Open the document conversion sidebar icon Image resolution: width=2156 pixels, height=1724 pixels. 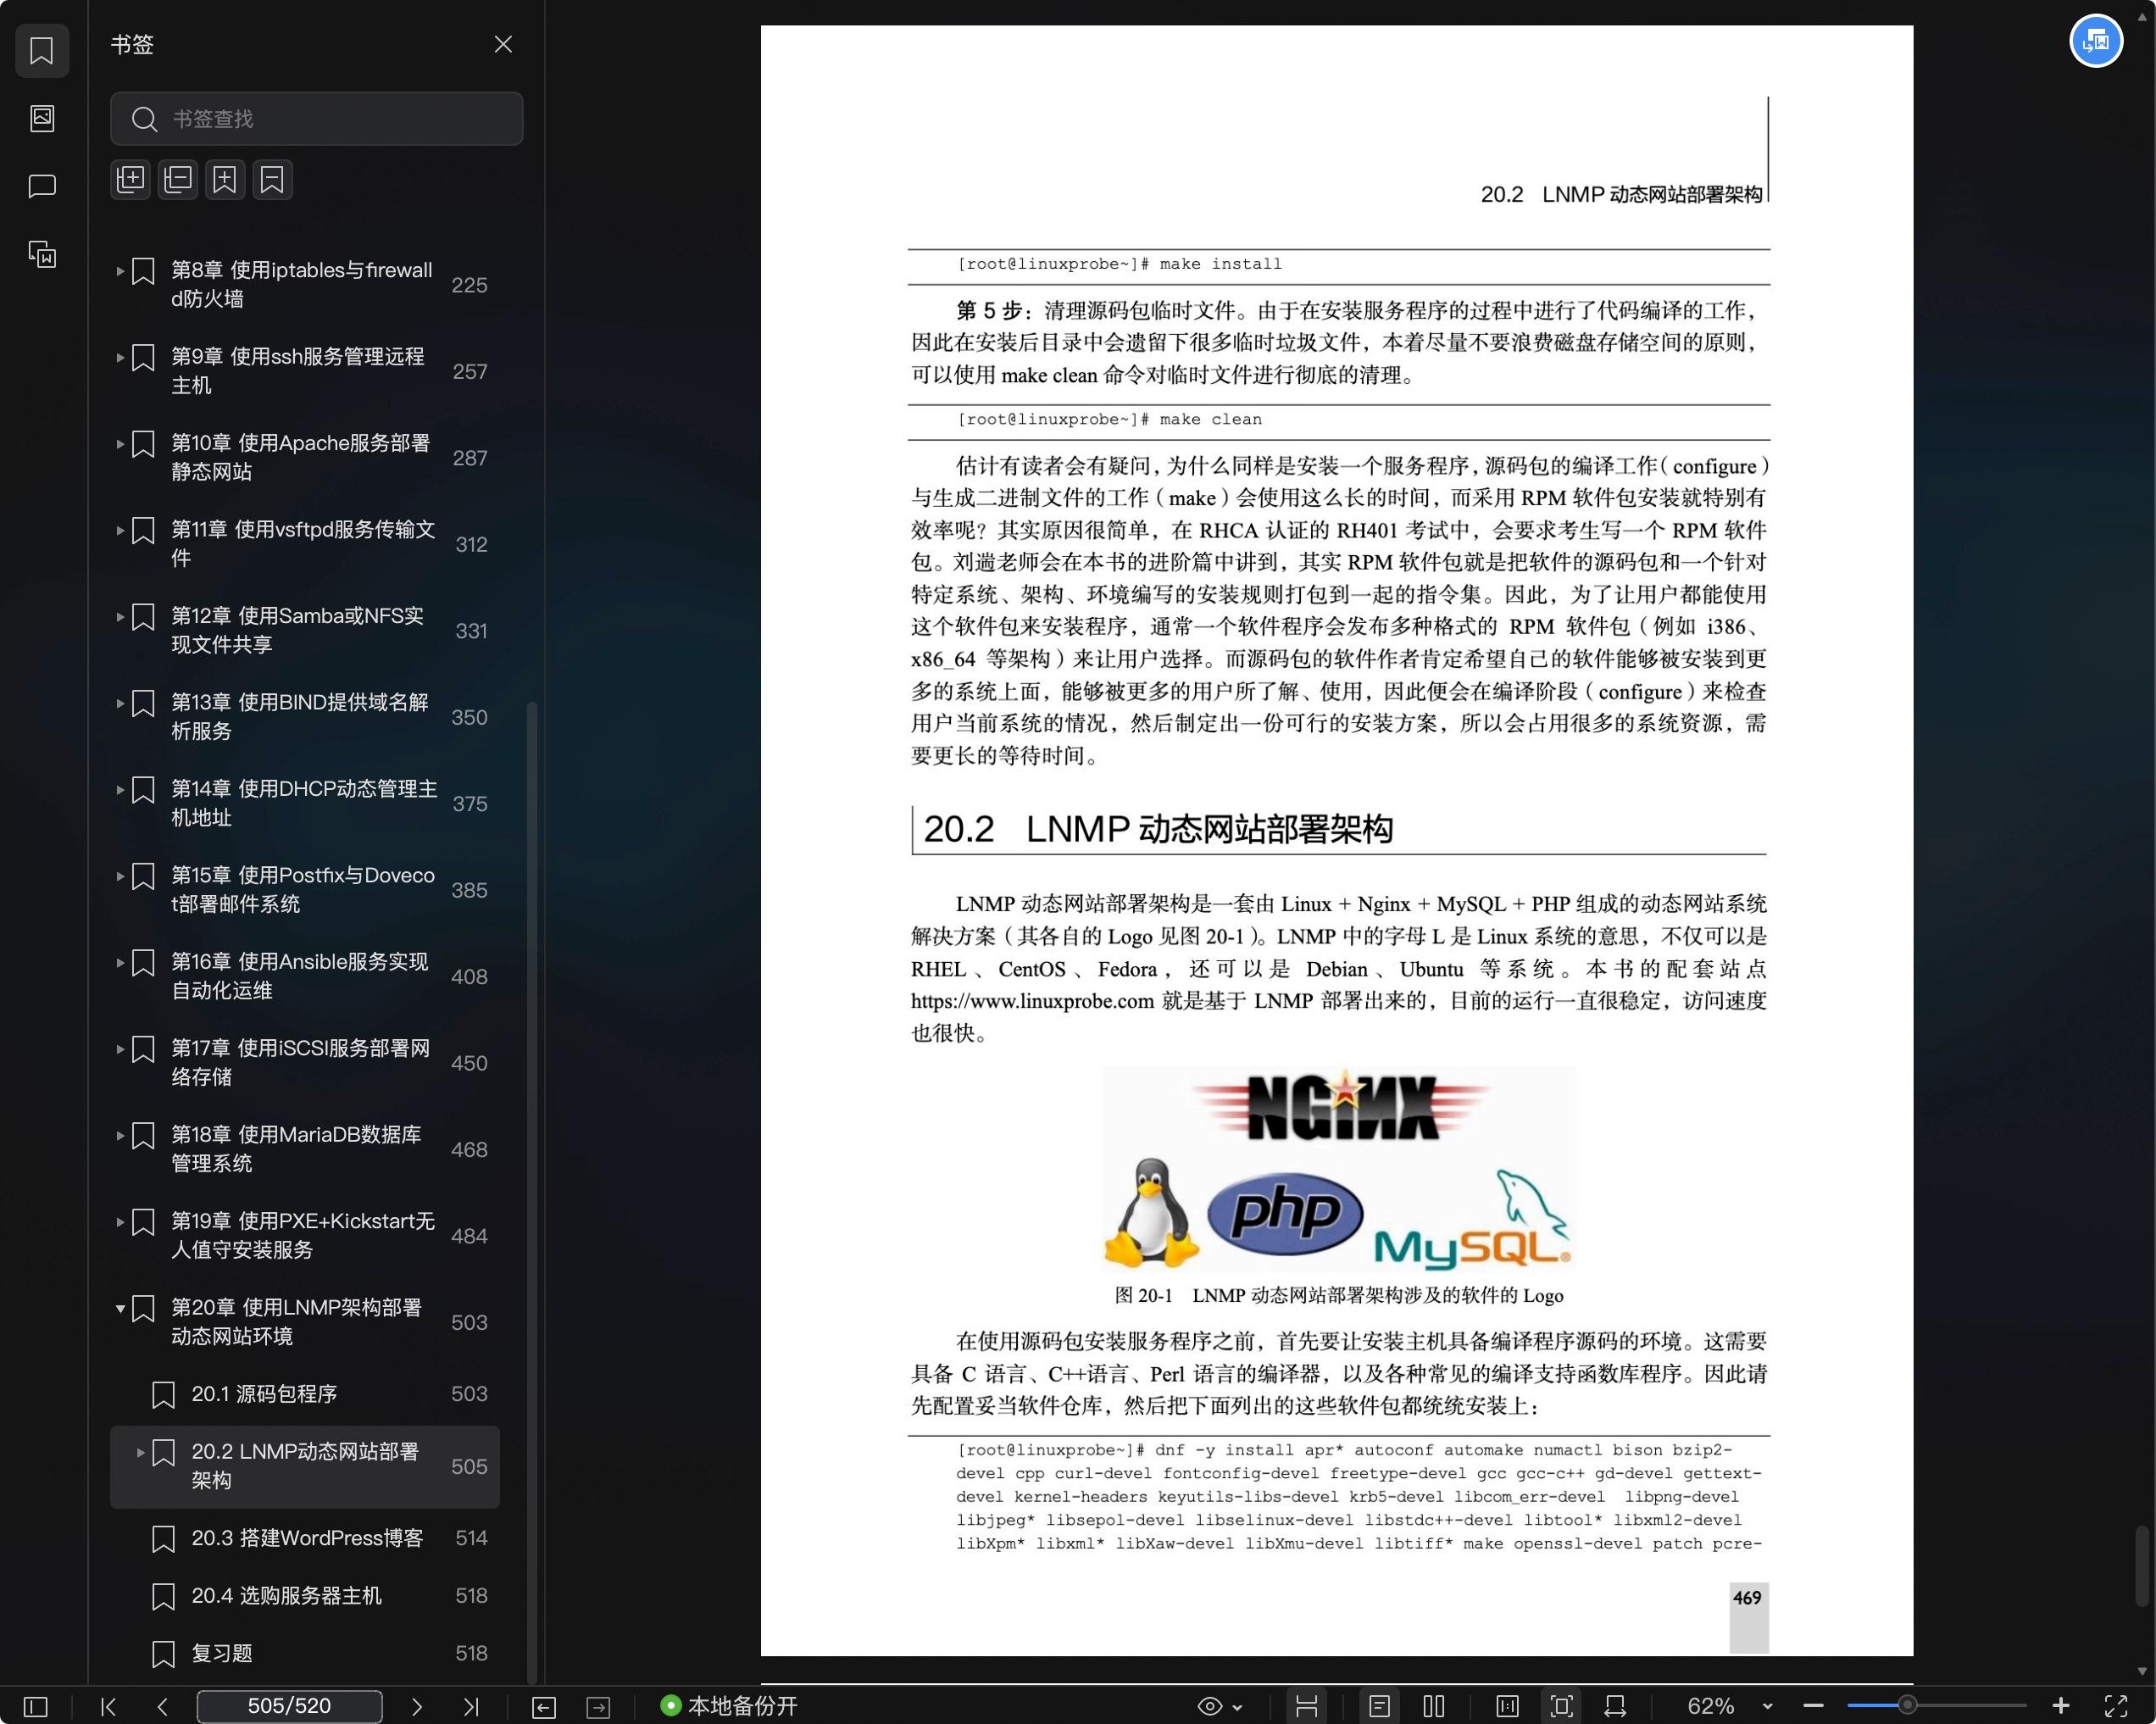[x=42, y=254]
